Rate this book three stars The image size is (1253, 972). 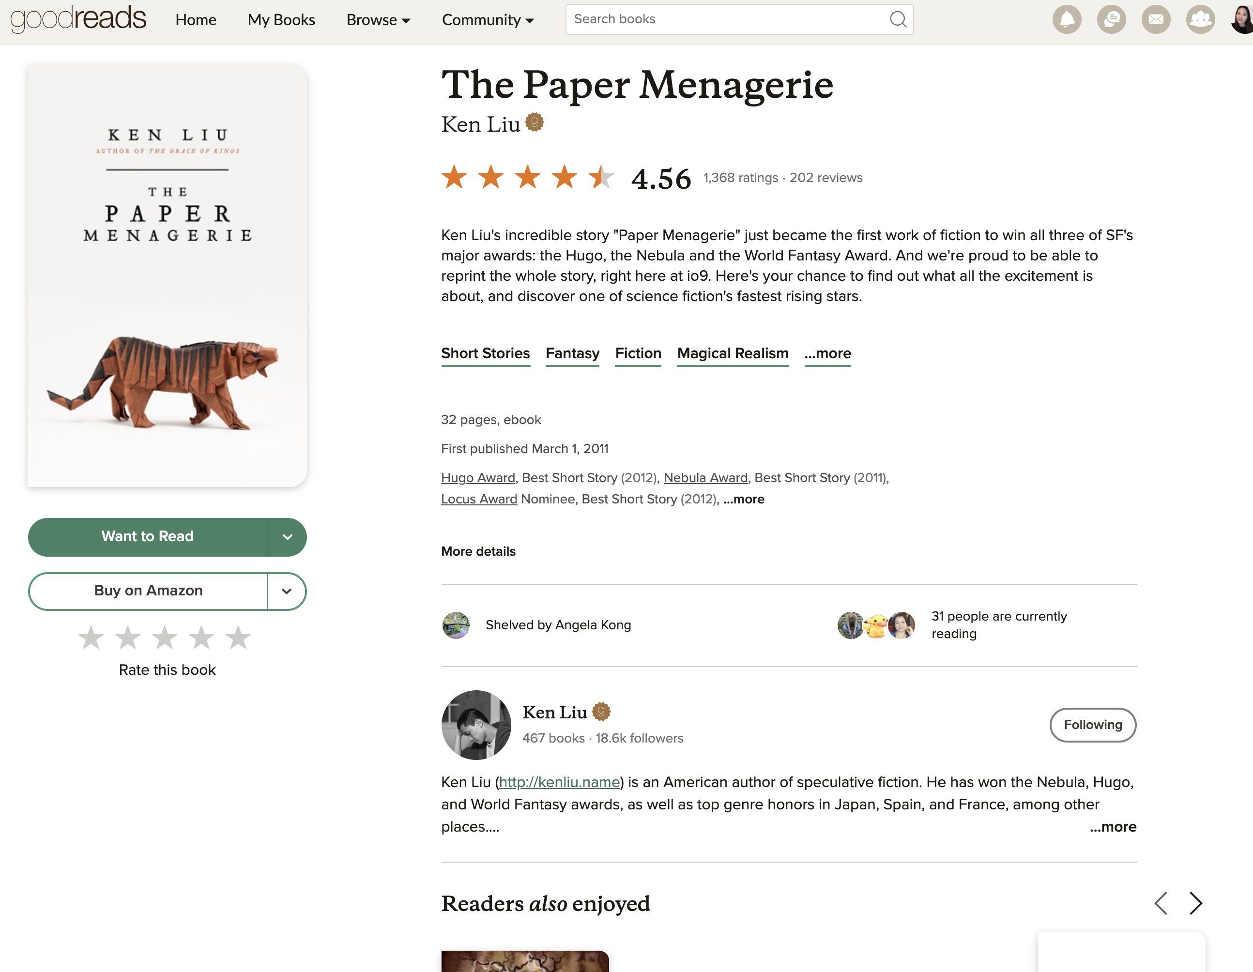tap(165, 637)
